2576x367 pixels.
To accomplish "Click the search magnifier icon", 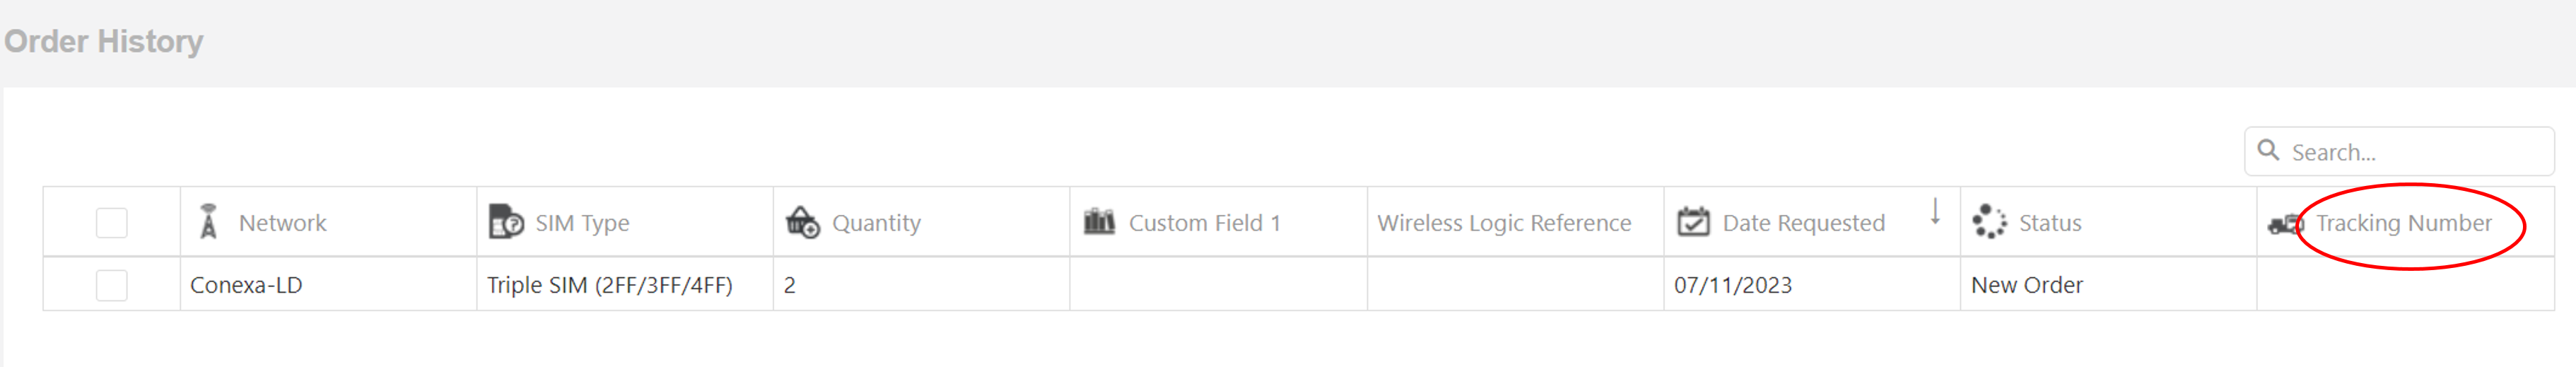I will (2269, 151).
